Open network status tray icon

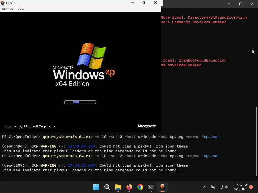(221, 187)
